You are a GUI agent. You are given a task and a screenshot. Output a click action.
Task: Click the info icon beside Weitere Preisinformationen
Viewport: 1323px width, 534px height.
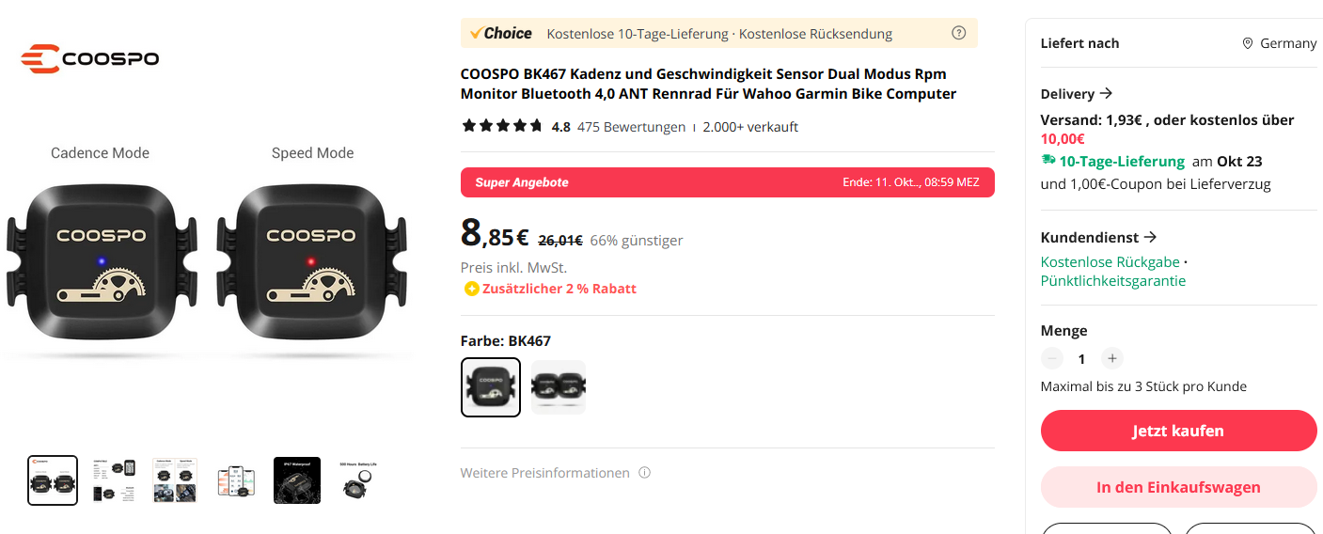point(644,473)
